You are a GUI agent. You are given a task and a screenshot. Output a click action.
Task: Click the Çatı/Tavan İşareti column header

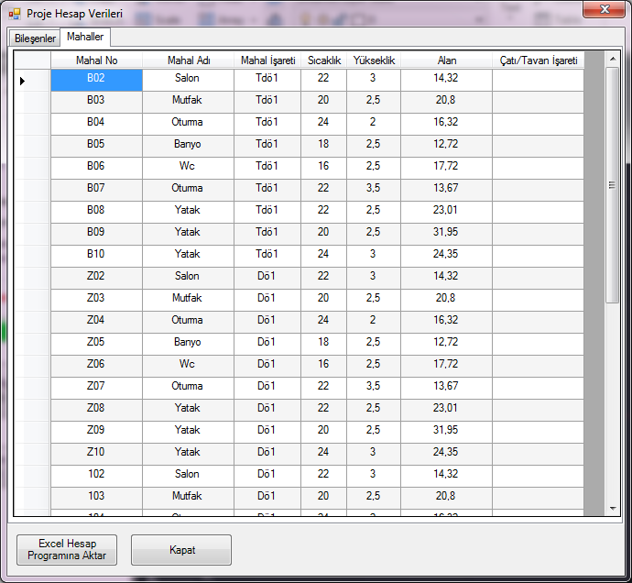pos(539,60)
